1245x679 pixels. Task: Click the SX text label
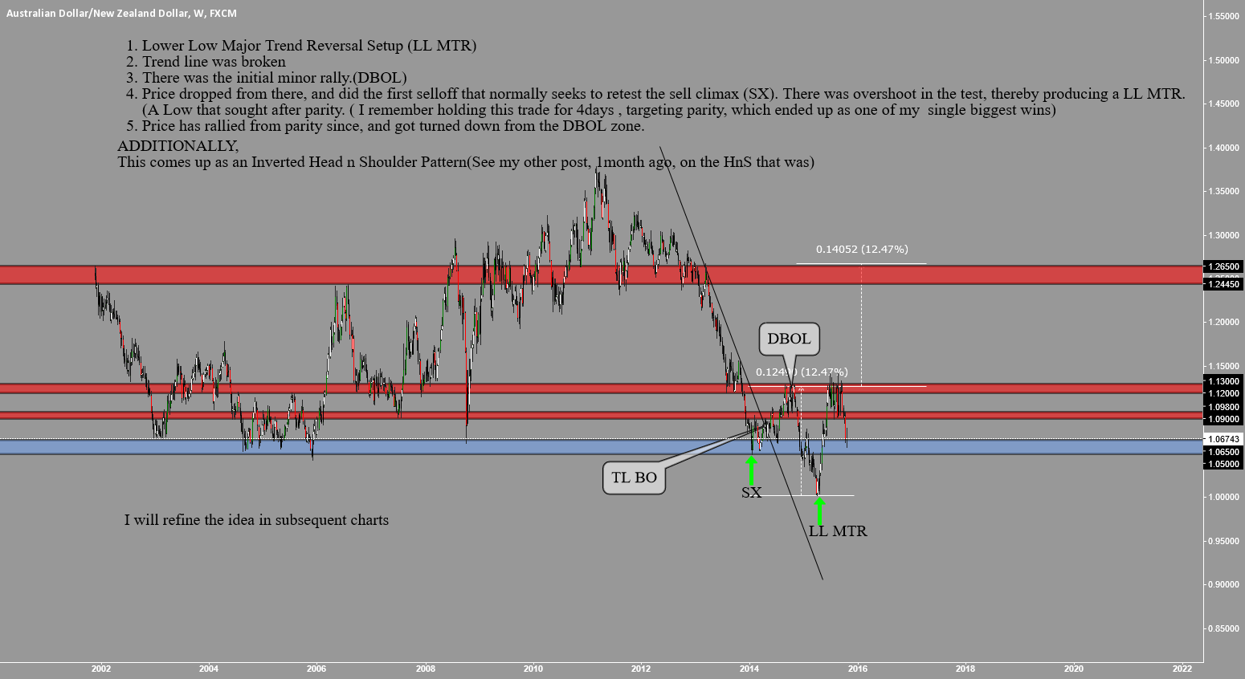752,493
